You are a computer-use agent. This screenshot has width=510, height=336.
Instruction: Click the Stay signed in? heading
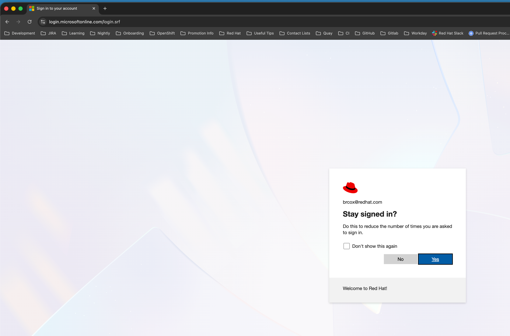click(370, 214)
